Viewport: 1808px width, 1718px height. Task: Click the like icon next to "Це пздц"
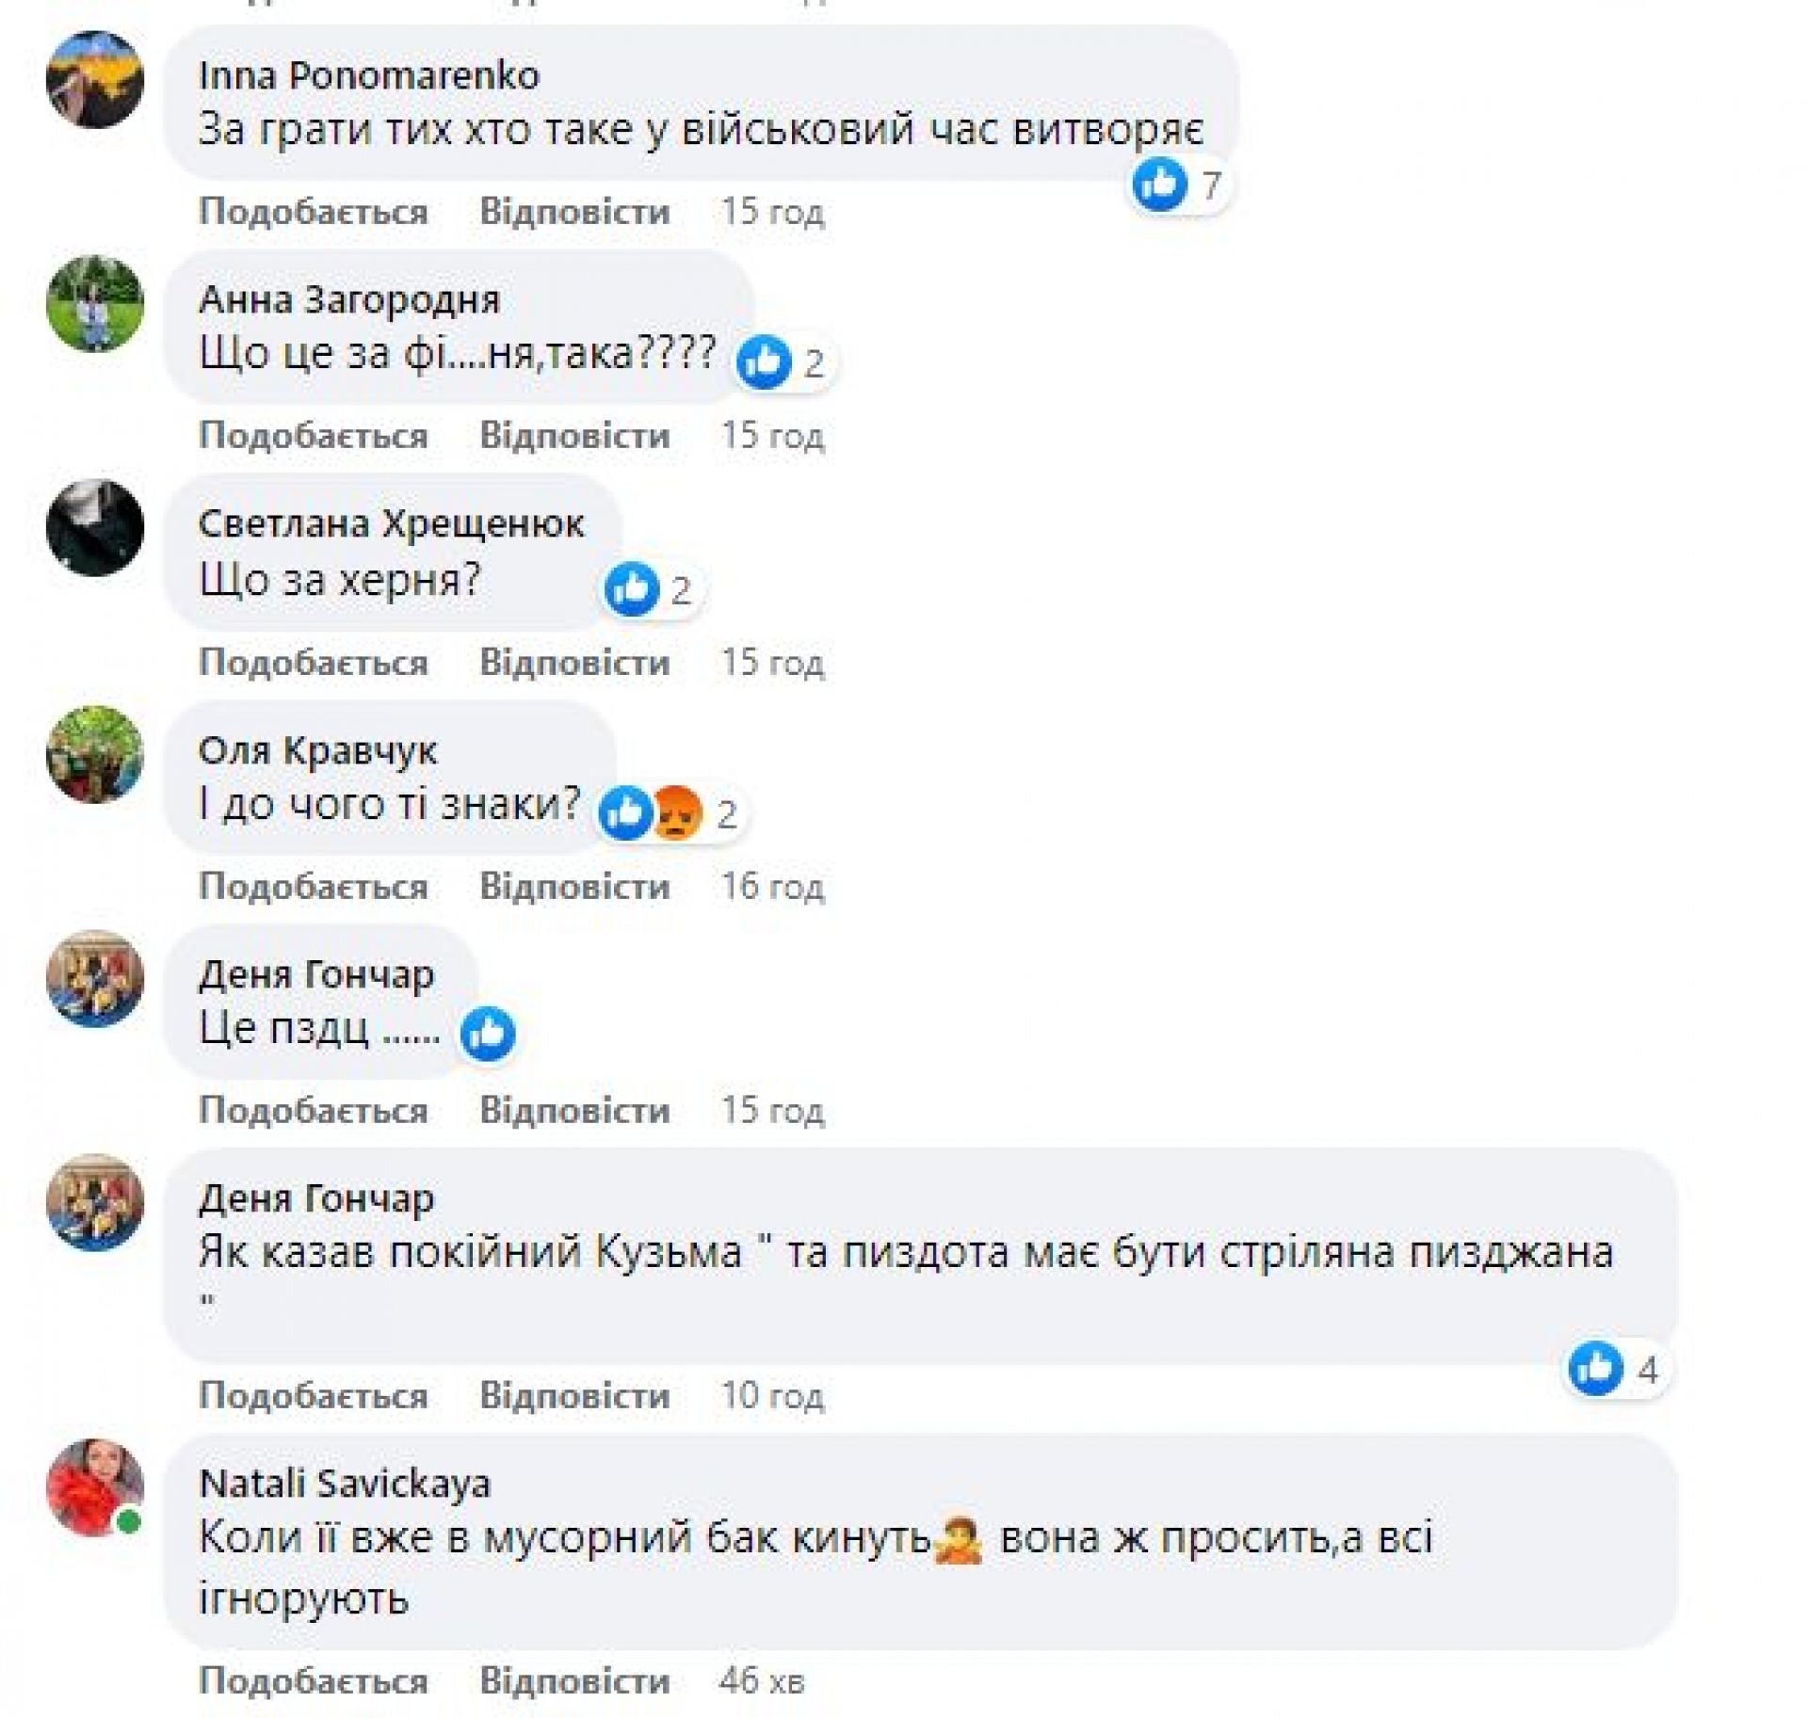click(488, 1034)
